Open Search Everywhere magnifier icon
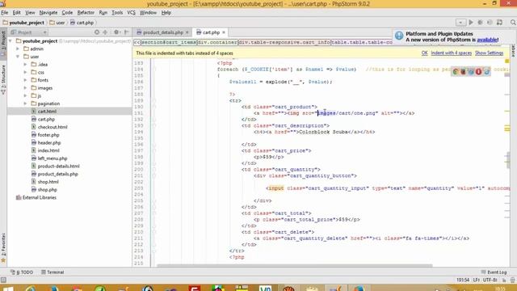Screen dimensions: 517x291 pos(513,23)
